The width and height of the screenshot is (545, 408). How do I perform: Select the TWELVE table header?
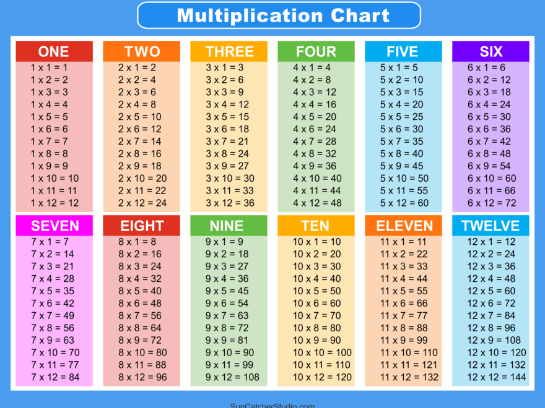click(490, 226)
